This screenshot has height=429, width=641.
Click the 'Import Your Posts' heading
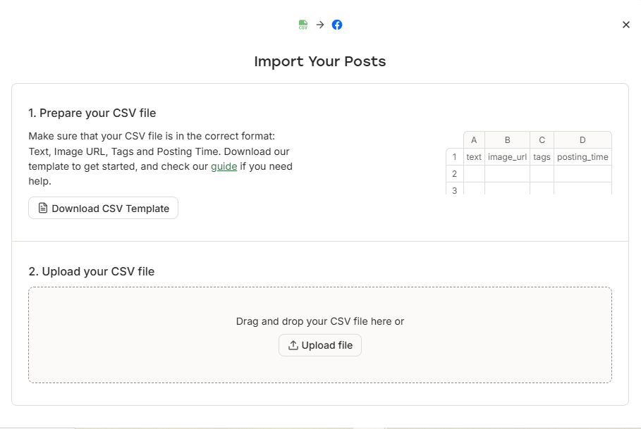coord(320,61)
